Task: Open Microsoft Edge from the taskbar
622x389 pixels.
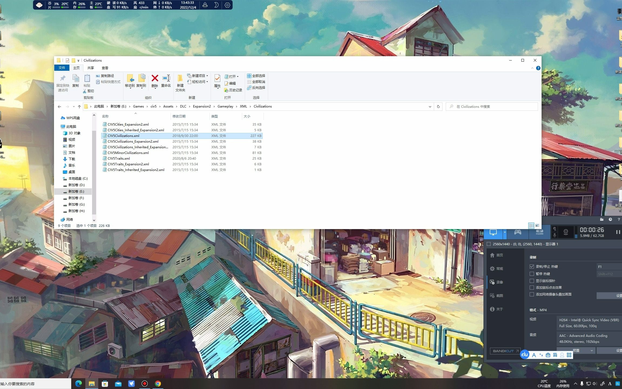Action: 79,384
